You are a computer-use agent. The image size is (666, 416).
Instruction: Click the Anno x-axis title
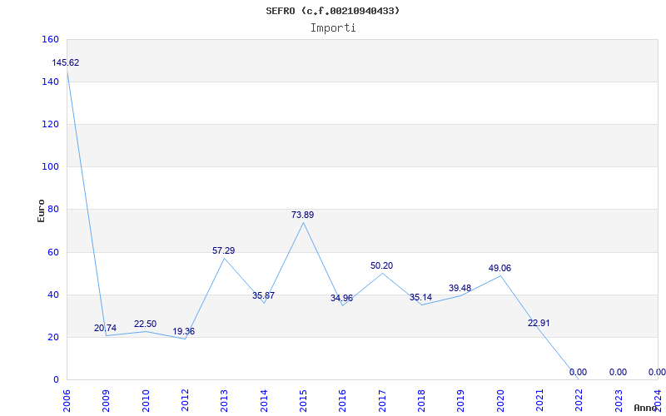pyautogui.click(x=646, y=408)
